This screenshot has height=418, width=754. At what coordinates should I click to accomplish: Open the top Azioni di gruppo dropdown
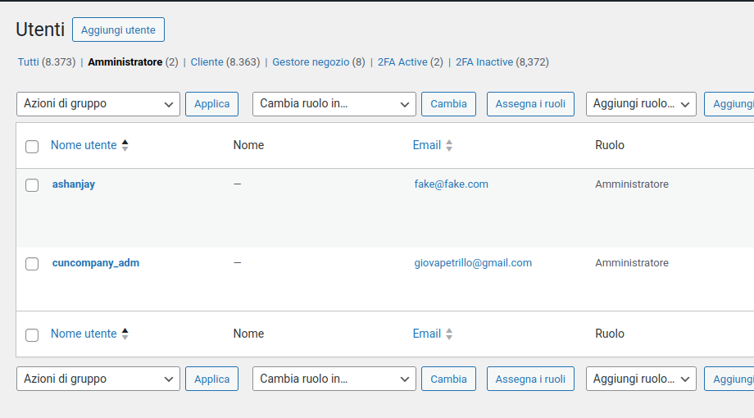(x=98, y=104)
